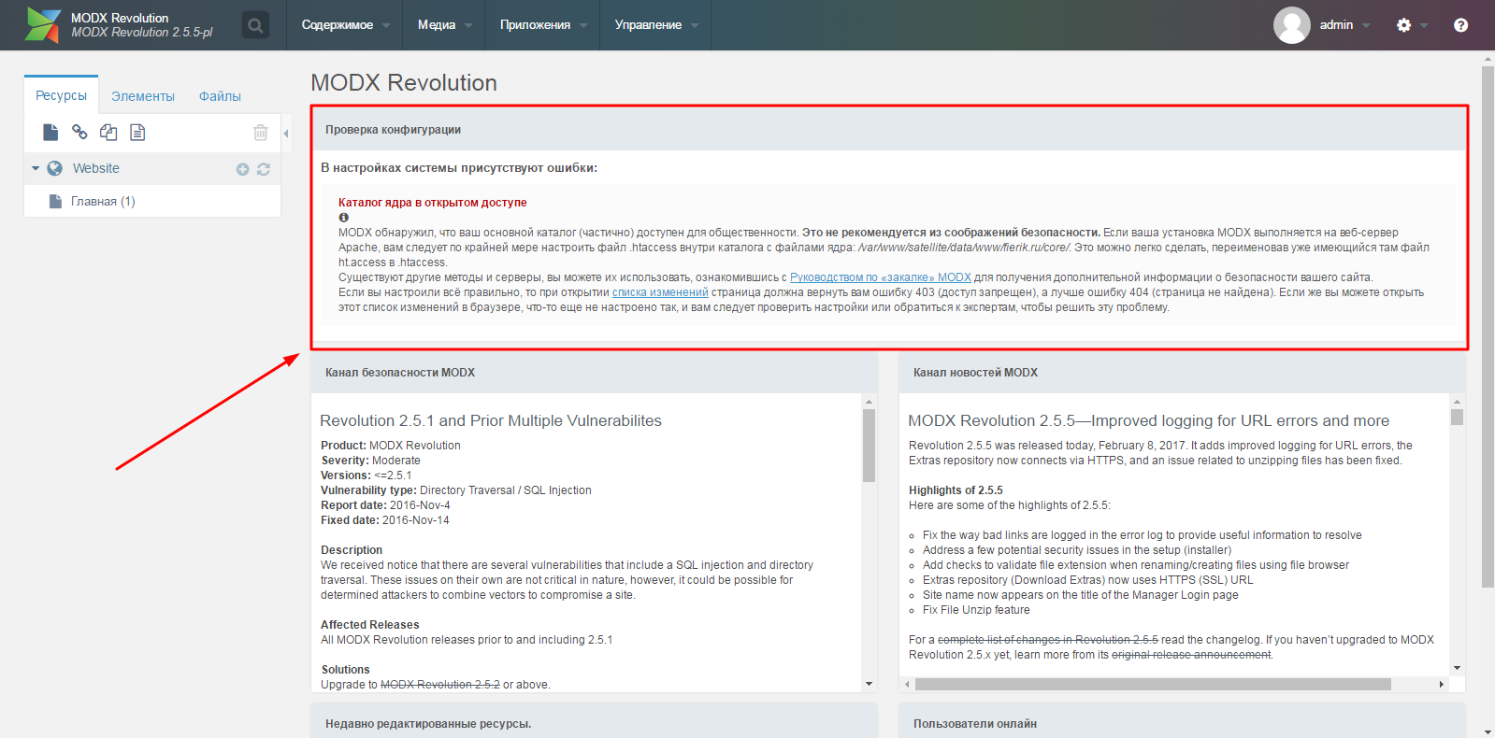This screenshot has width=1495, height=738.
Task: Click the MODX Revolution page title
Action: (x=404, y=83)
